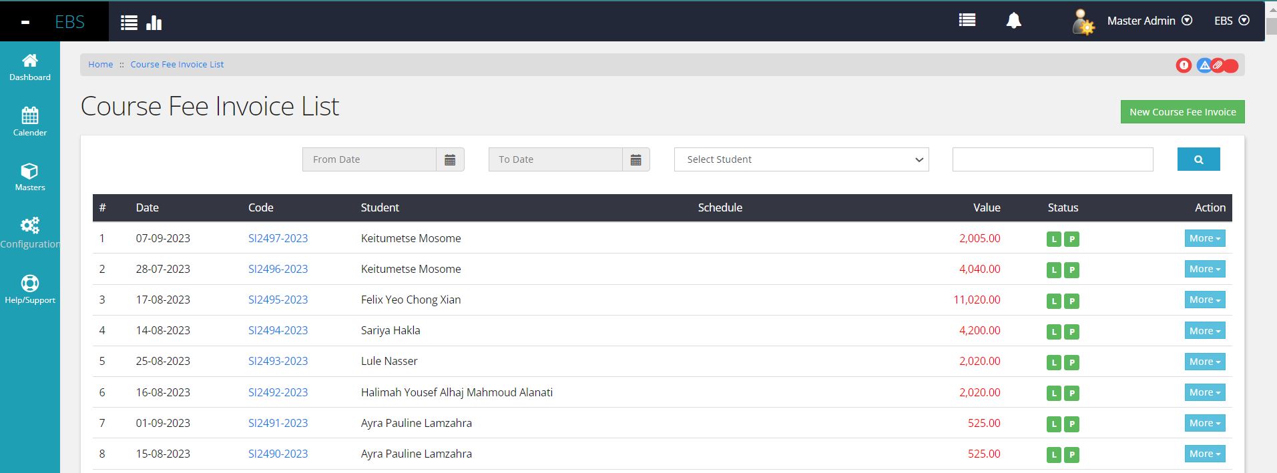Open From Date calendar picker icon
The image size is (1277, 473).
[450, 160]
